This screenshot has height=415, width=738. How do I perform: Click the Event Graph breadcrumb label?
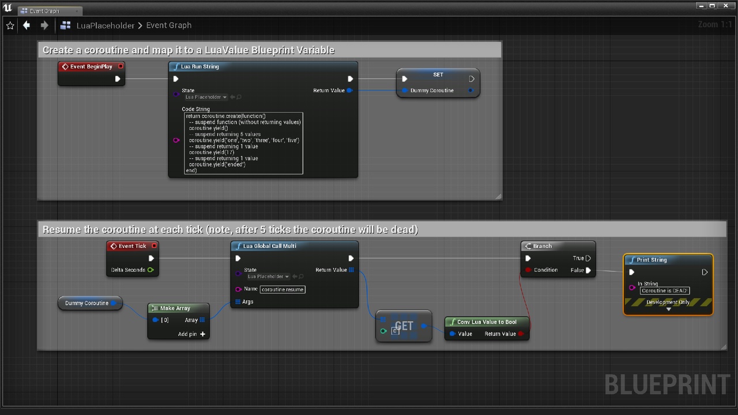[168, 25]
